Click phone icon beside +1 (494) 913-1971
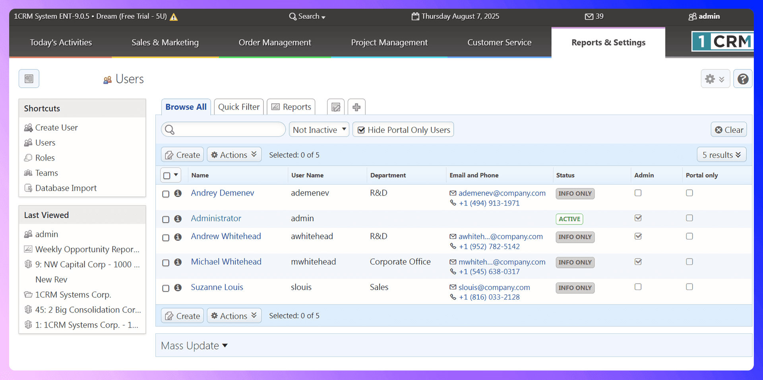Image resolution: width=763 pixels, height=380 pixels. click(x=453, y=203)
